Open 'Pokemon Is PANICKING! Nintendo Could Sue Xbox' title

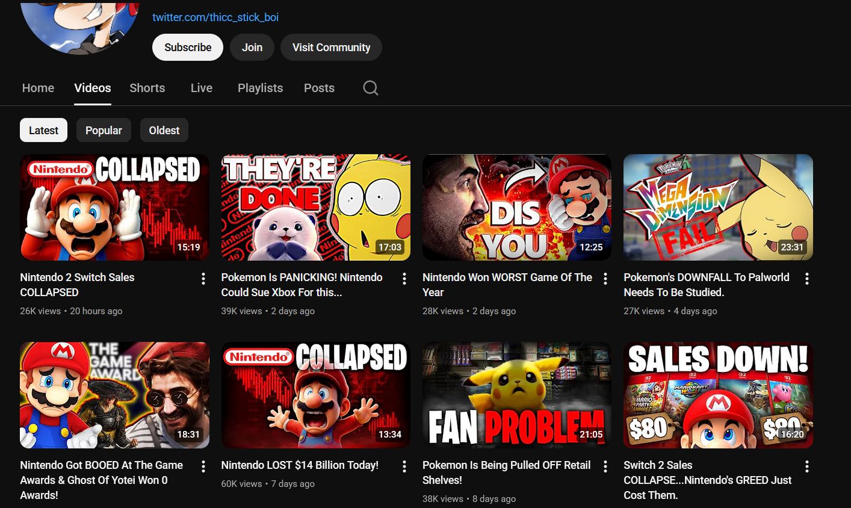click(302, 285)
